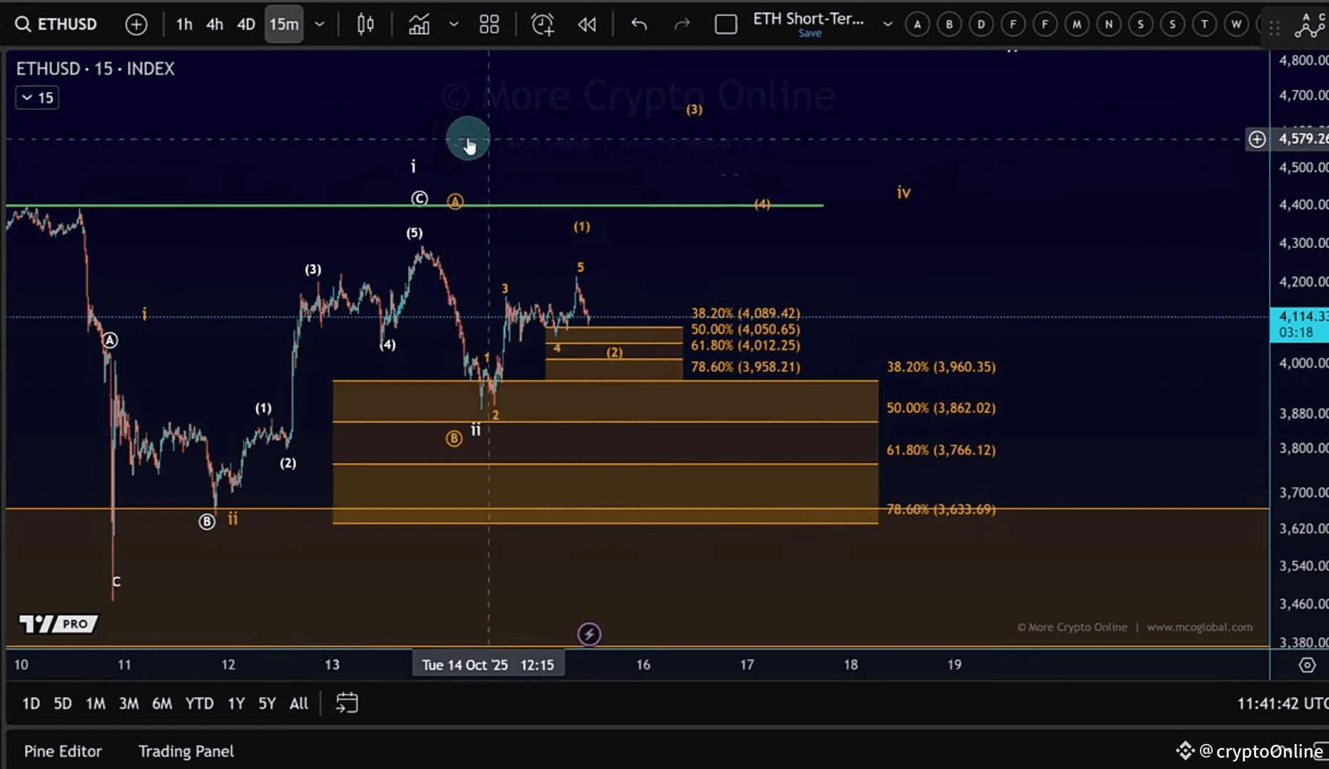Expand the timeframe interval dropdown arrow
1329x769 pixels.
click(x=320, y=24)
